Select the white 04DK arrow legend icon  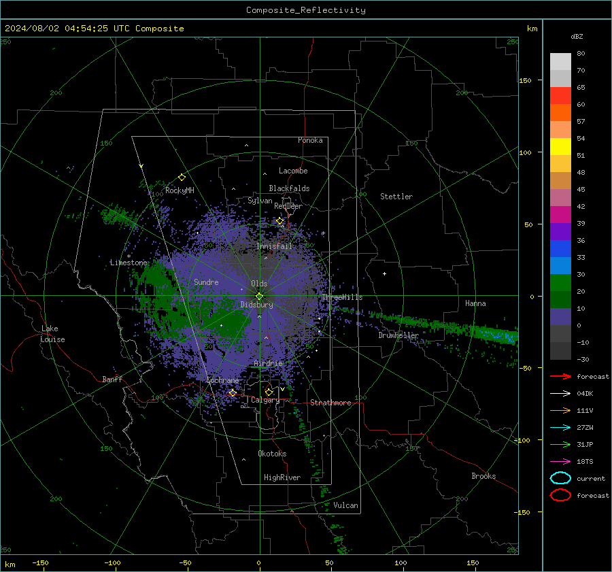(x=560, y=393)
